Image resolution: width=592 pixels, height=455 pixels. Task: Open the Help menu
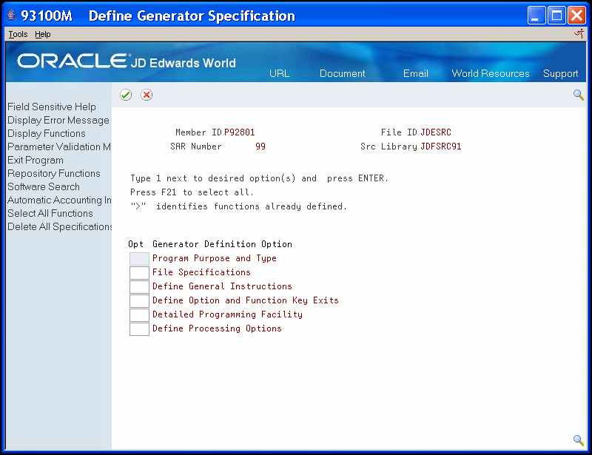point(43,34)
